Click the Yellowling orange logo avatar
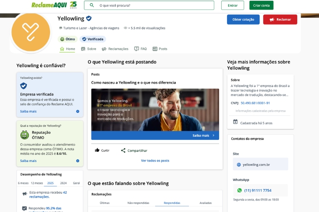This screenshot has width=319, height=212. pos(31,32)
